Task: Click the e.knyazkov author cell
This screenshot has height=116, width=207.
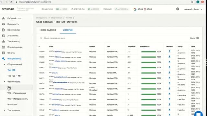Action: point(182,94)
